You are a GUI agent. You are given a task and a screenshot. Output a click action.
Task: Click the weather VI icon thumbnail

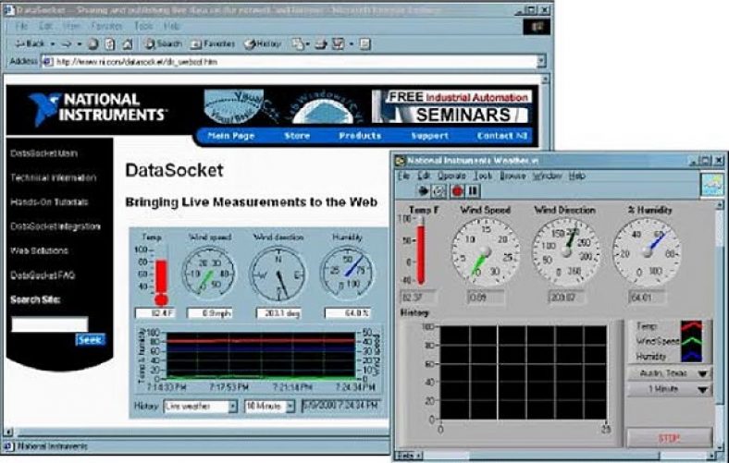(710, 184)
